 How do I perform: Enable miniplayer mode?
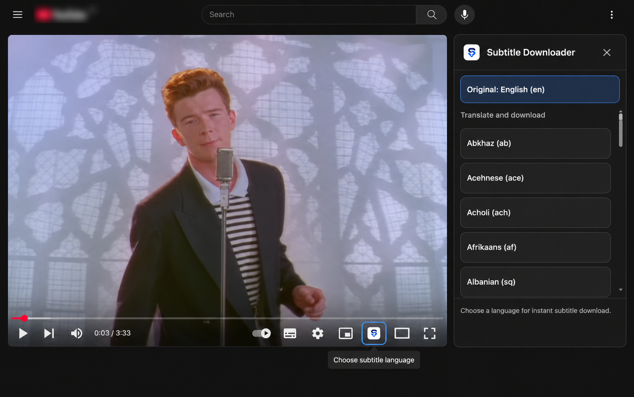point(346,333)
